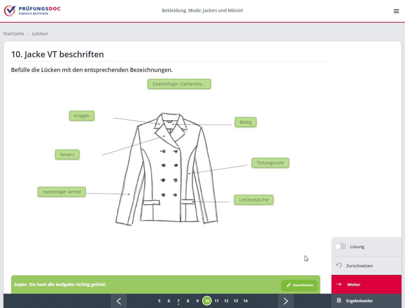Open the Kragen label gap

click(82, 116)
